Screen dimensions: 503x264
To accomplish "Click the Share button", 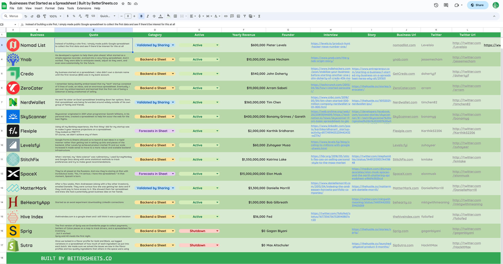I will pos(477,5).
